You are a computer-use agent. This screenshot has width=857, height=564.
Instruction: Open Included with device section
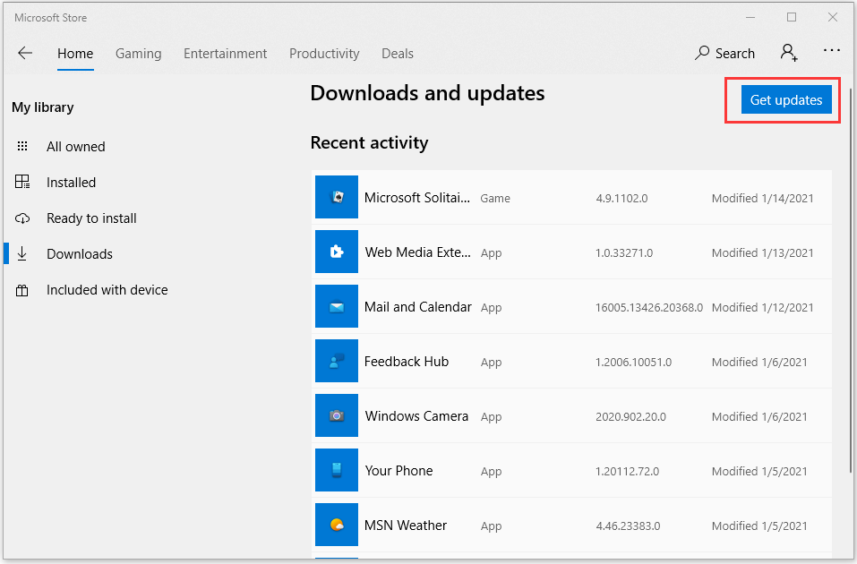[x=107, y=290]
